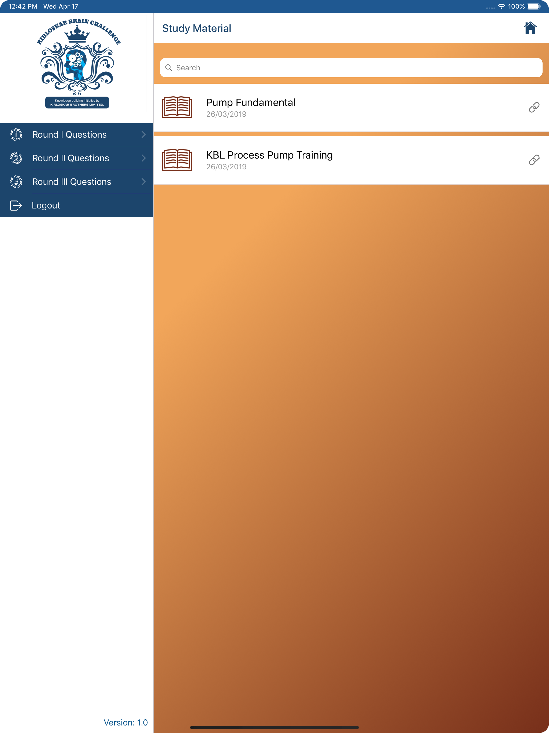Expand Round III Questions chevron

click(x=143, y=182)
